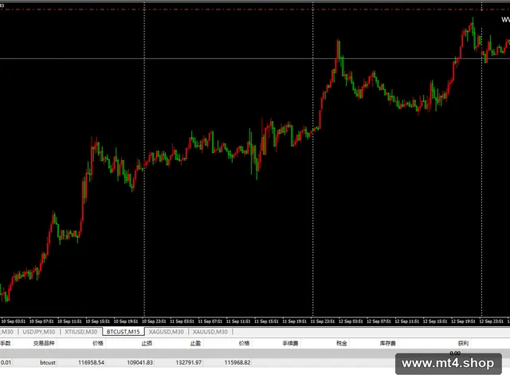Switch to the XTIUSD,M30 chart tab
This screenshot has height=382, width=510.
pos(81,332)
